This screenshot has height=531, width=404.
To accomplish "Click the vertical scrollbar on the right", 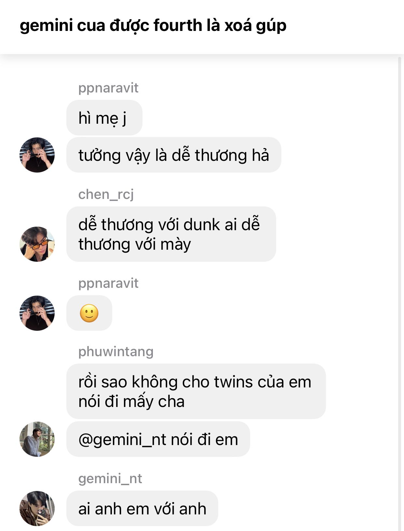I will tap(400, 293).
